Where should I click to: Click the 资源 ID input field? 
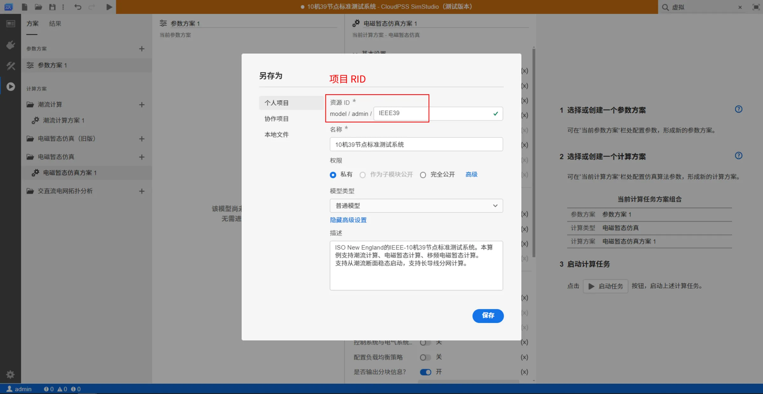point(438,113)
